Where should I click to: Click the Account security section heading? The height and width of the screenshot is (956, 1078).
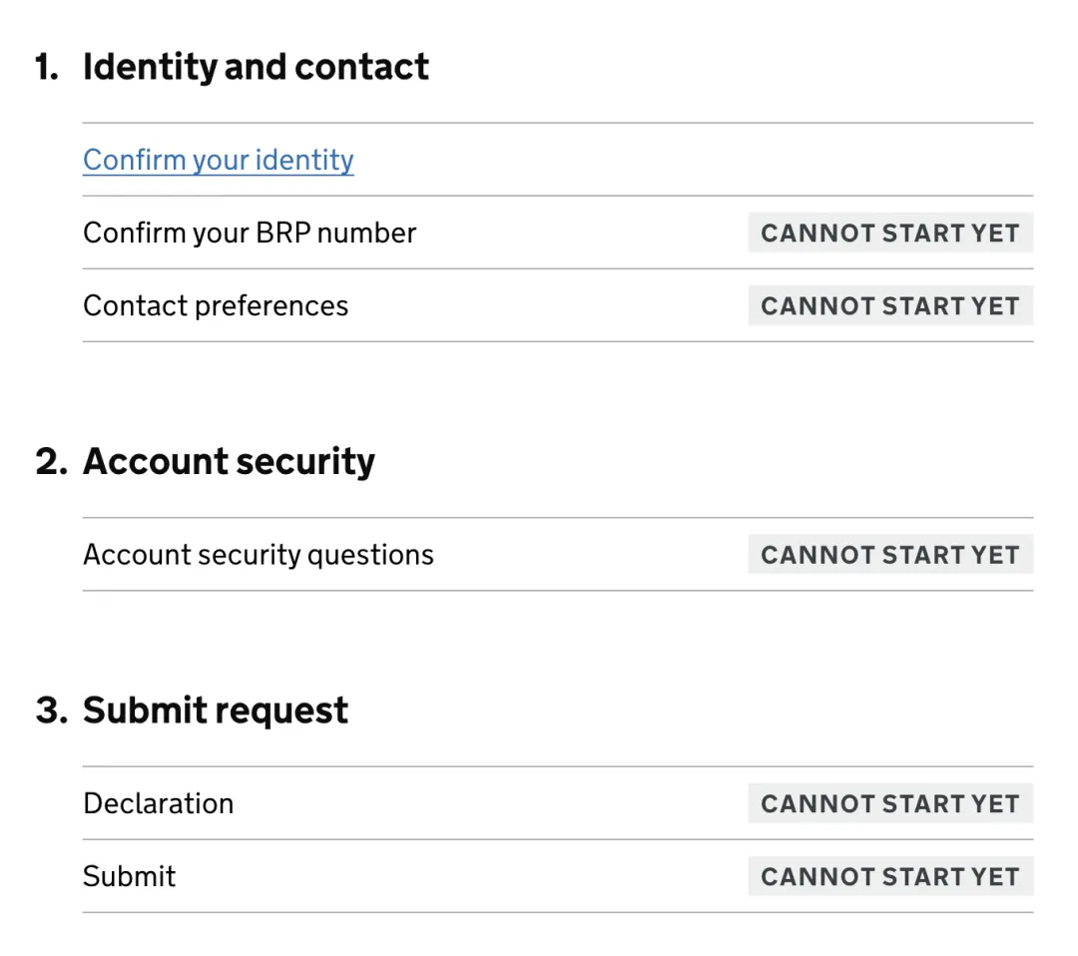(229, 461)
